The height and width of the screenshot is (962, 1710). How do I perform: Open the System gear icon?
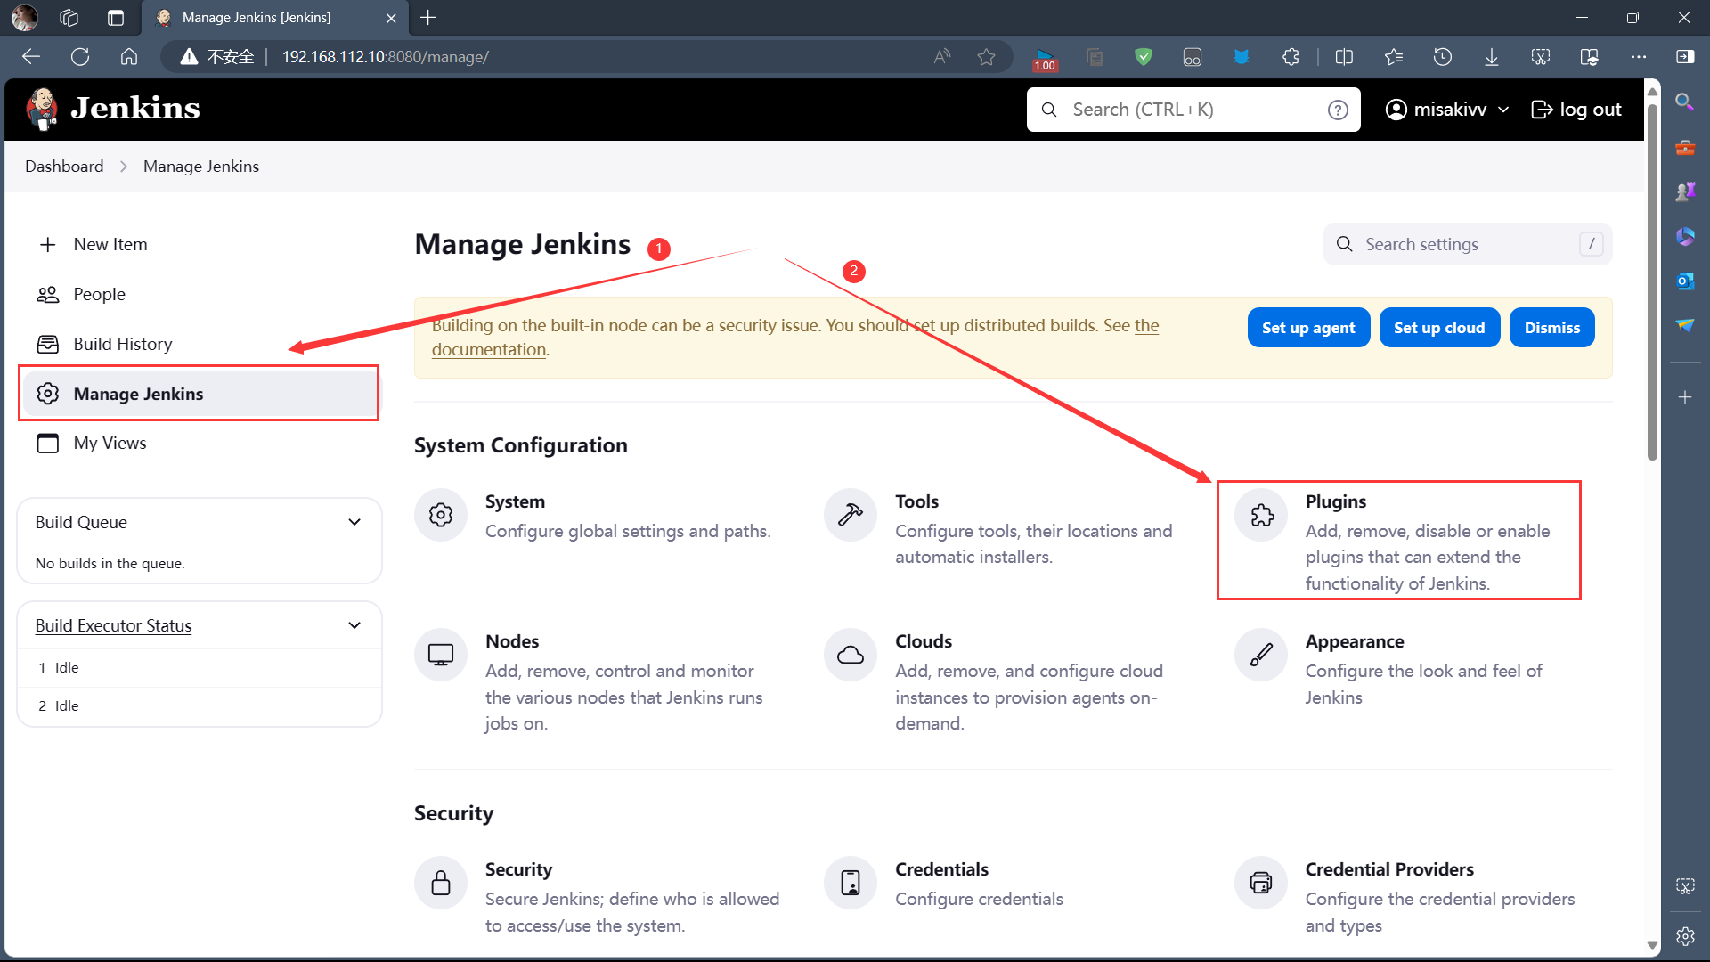coord(441,515)
